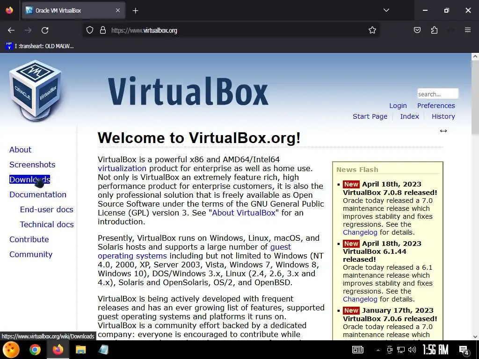Click the Firefox View icon
The width and height of the screenshot is (479, 359).
coord(9,10)
